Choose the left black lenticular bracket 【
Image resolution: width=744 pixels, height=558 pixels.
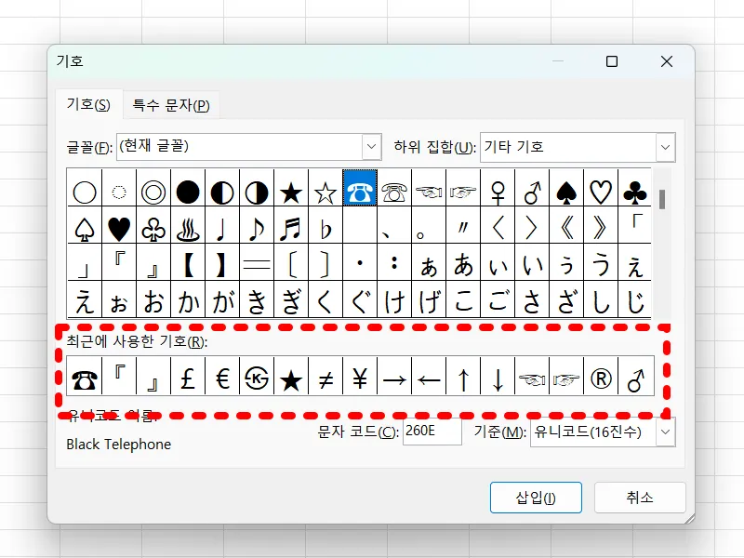point(188,262)
